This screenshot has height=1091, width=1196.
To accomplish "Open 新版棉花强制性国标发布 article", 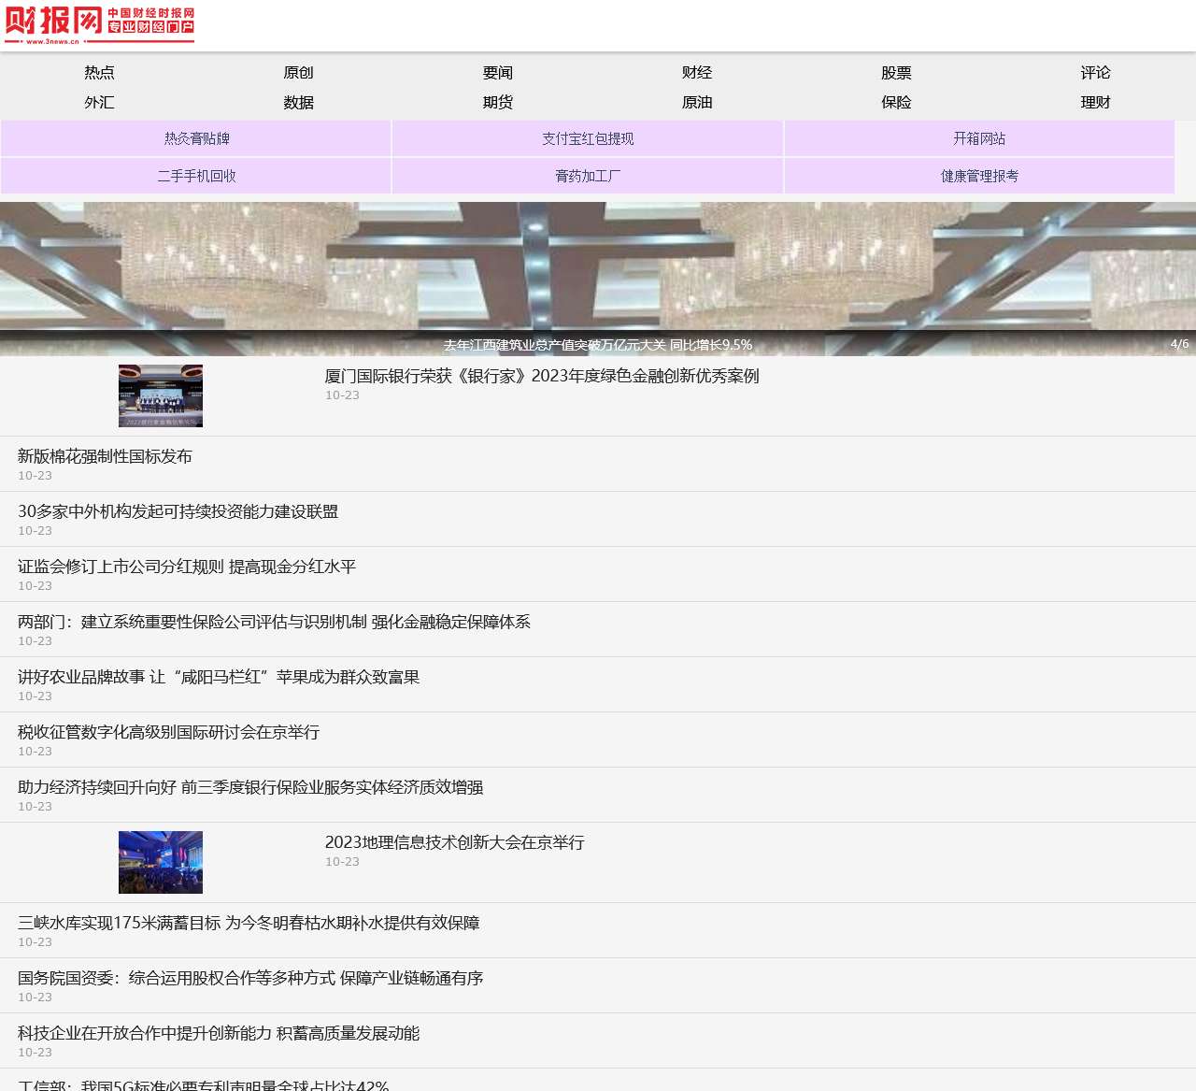I will pos(105,456).
